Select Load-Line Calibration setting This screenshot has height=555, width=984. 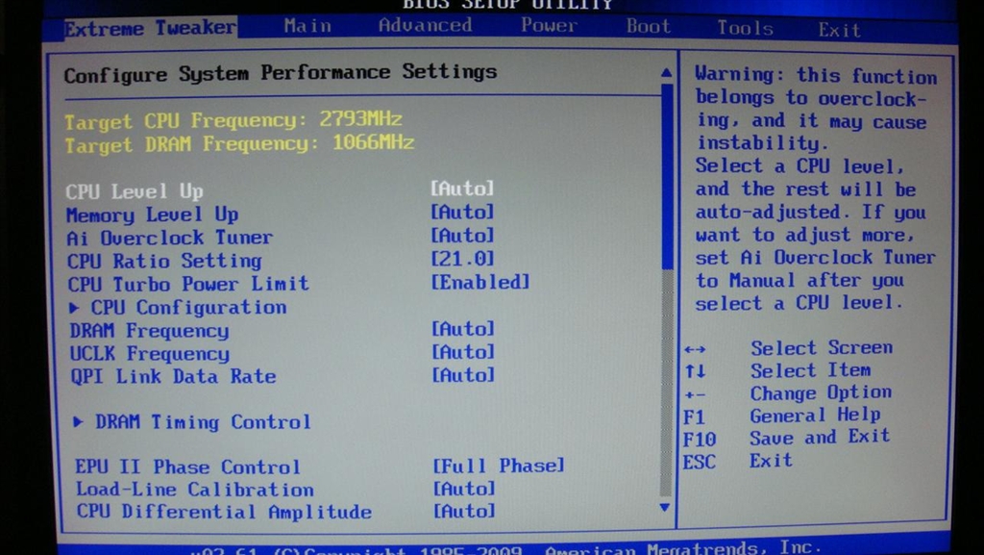pyautogui.click(x=194, y=489)
